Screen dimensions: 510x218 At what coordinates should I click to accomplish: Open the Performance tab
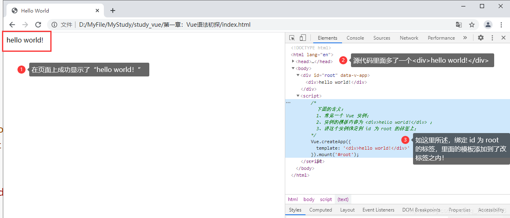tap(441, 38)
